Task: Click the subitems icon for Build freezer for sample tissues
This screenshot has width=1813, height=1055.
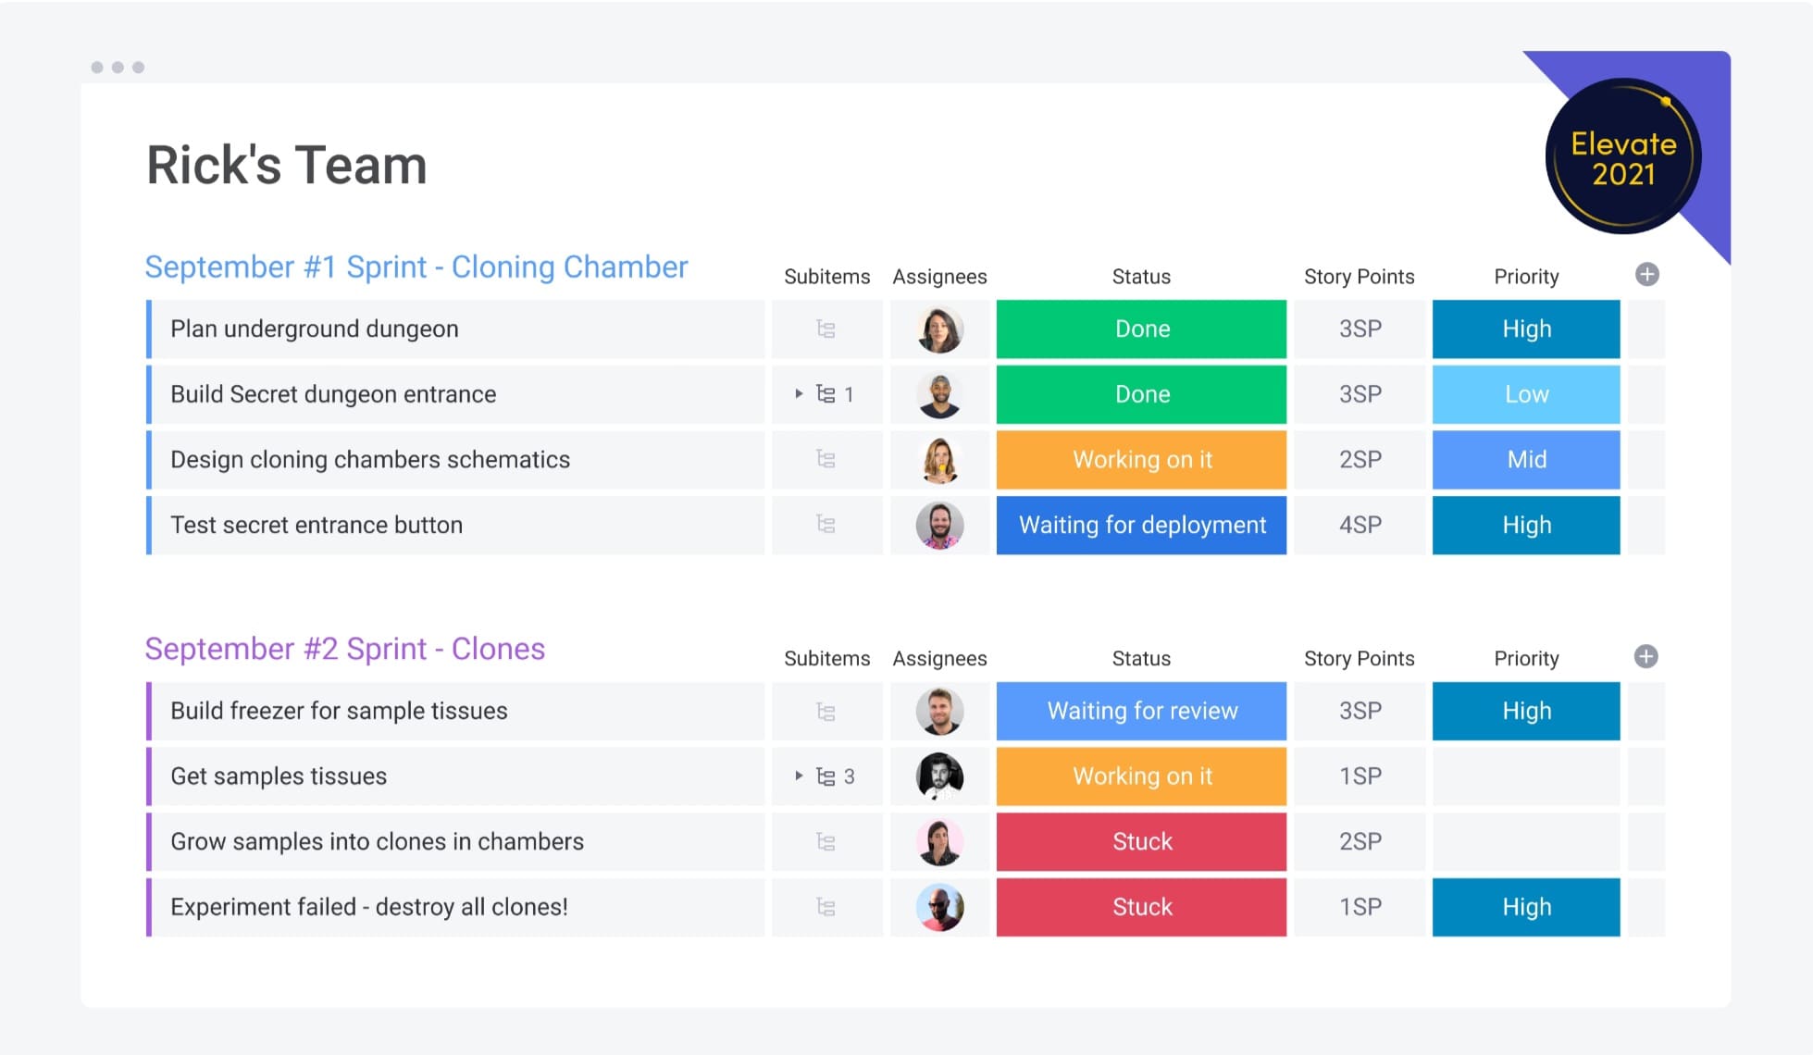Action: (826, 711)
